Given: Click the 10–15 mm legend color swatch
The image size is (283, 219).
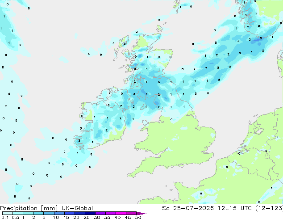Looking at the screenshot, I should pos(59,213).
